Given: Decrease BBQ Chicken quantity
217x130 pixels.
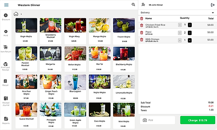Looking at the screenshot, I should (x=180, y=40).
